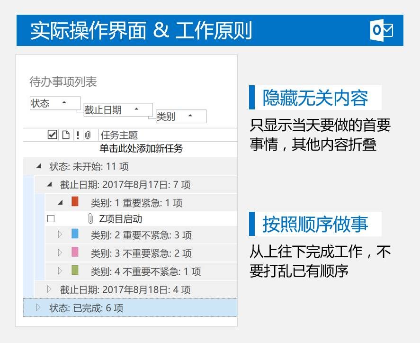Image resolution: width=420 pixels, height=343 pixels.
Task: Click the Outlook logo icon in header
Action: (x=382, y=30)
